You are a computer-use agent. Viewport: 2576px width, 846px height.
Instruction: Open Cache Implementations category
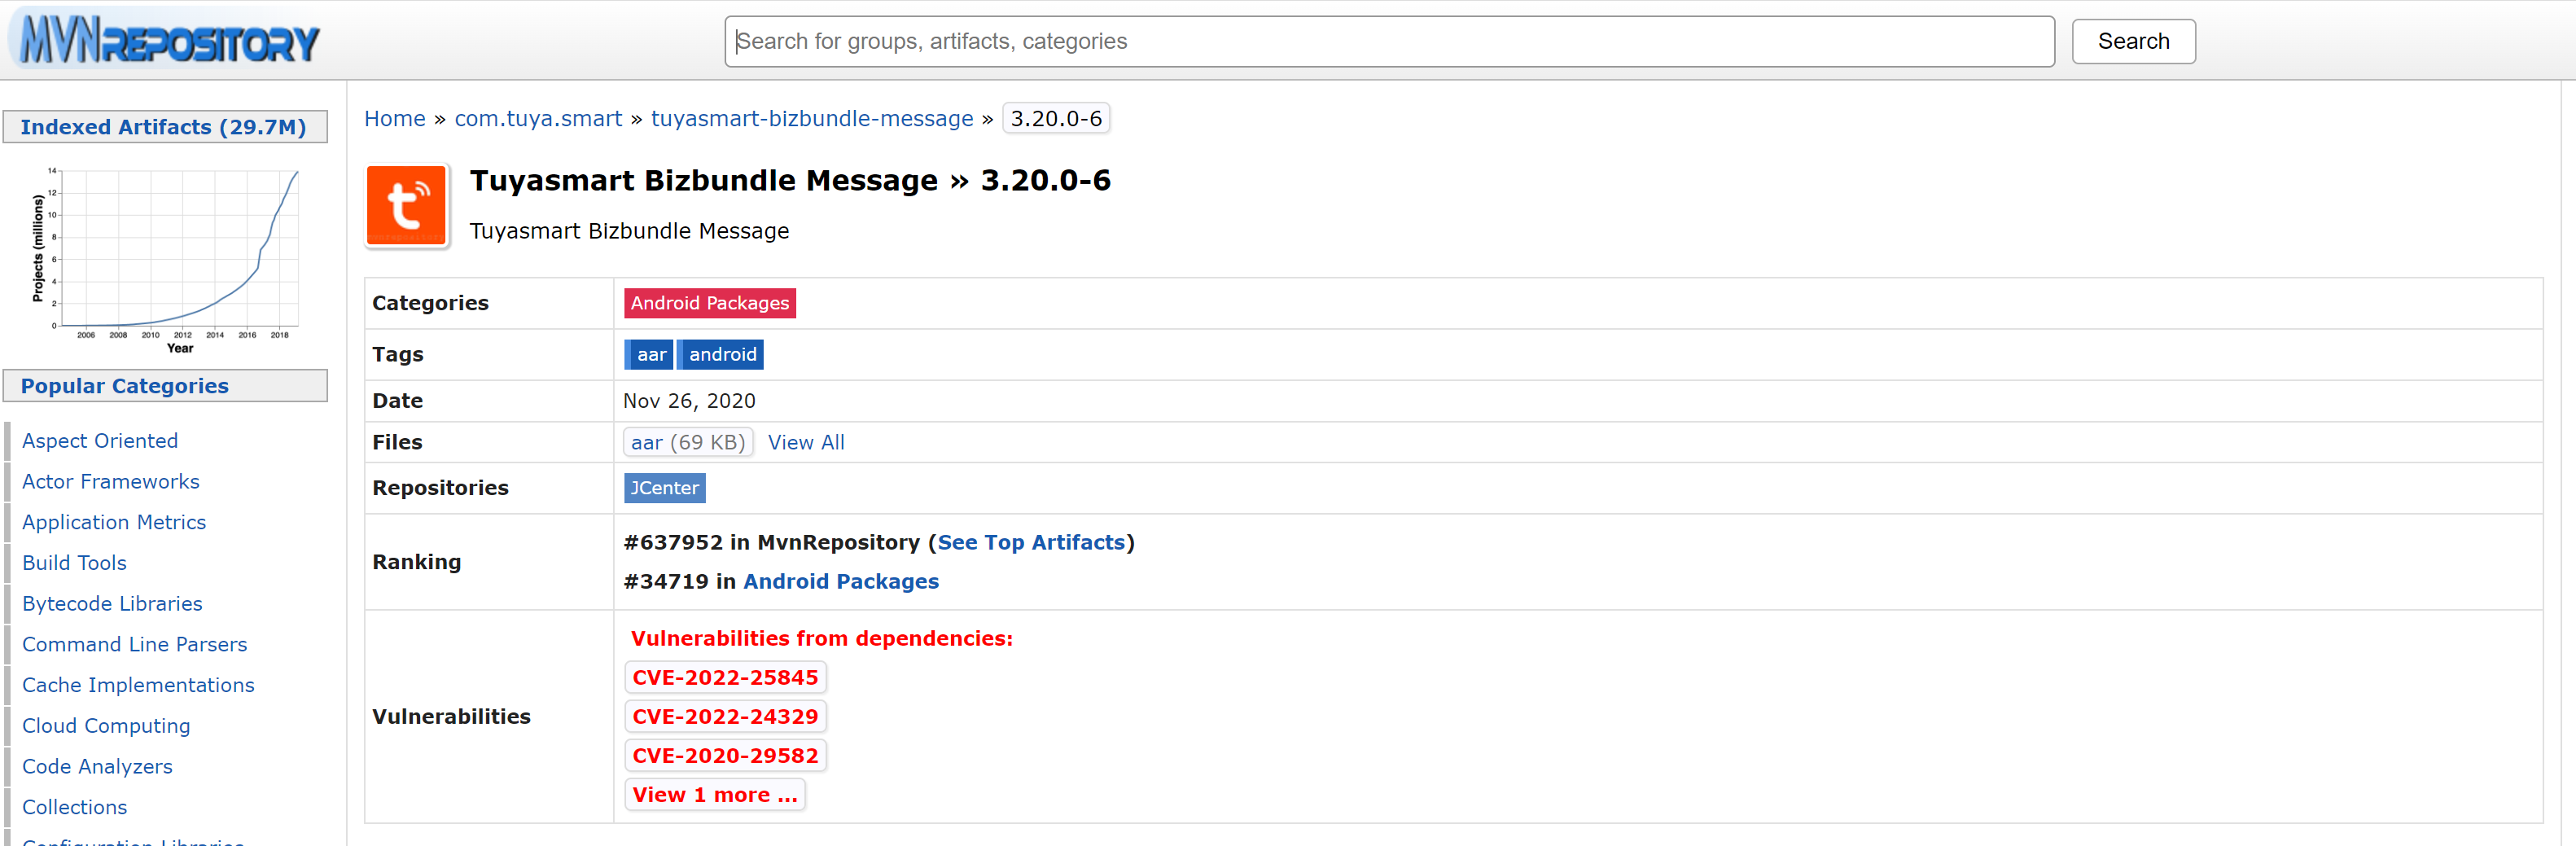138,685
